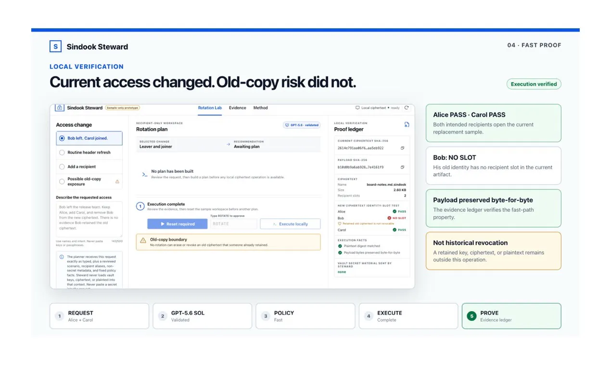Click the terminal prompt icon beside No plan built
This screenshot has height=365, width=611.
point(145,174)
